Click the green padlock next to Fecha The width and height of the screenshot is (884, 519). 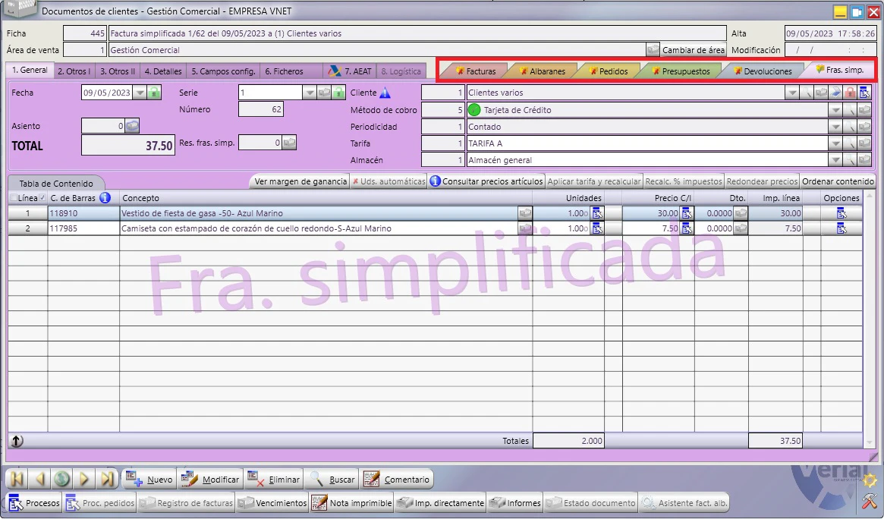point(154,93)
